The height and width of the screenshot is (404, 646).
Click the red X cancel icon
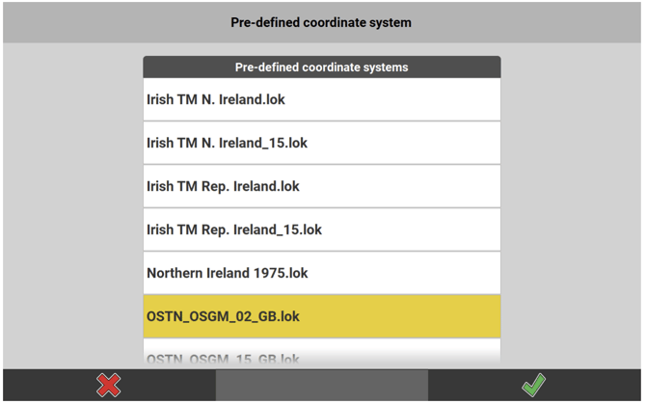coord(109,386)
